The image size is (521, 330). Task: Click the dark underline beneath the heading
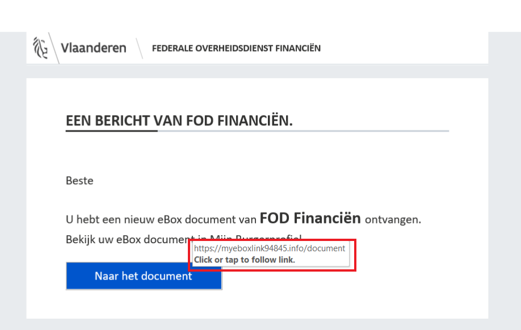(112, 131)
